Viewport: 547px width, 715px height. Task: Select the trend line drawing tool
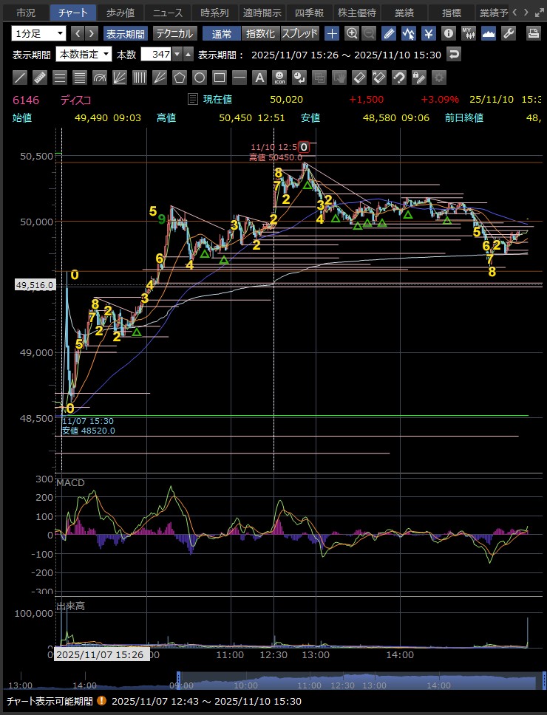(x=21, y=78)
